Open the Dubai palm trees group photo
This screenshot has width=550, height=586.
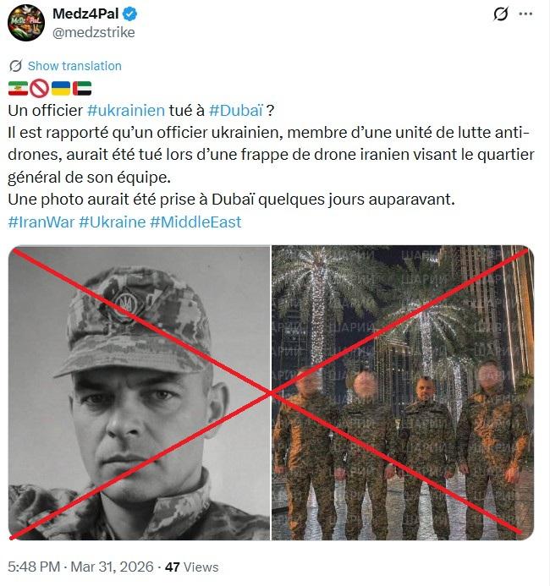pos(403,392)
